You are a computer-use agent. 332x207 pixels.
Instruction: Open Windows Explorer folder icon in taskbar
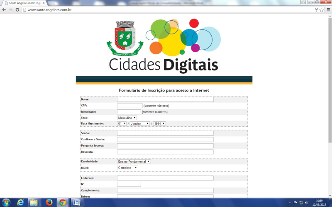(x=34, y=202)
